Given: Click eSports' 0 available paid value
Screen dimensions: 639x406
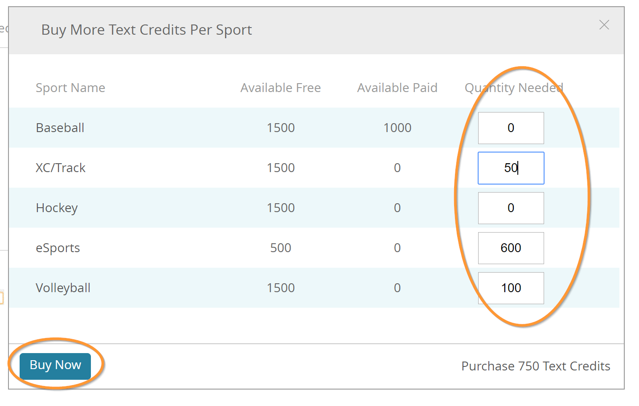Looking at the screenshot, I should coord(397,248).
